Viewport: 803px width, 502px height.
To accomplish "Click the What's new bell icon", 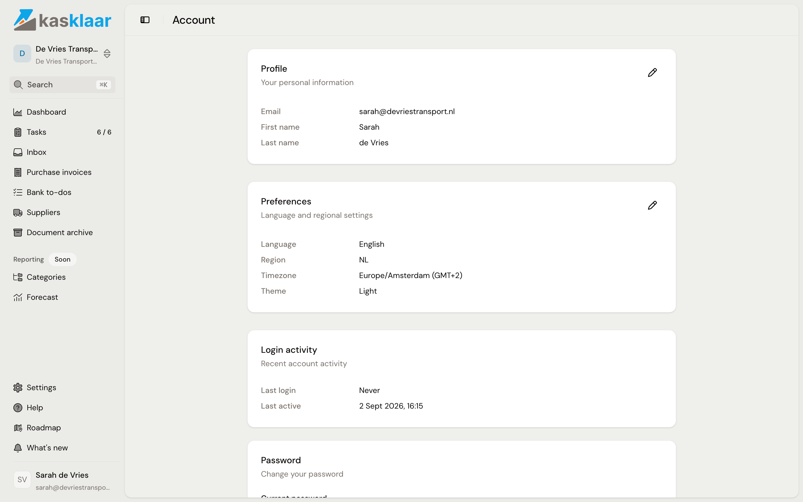I will click(18, 448).
